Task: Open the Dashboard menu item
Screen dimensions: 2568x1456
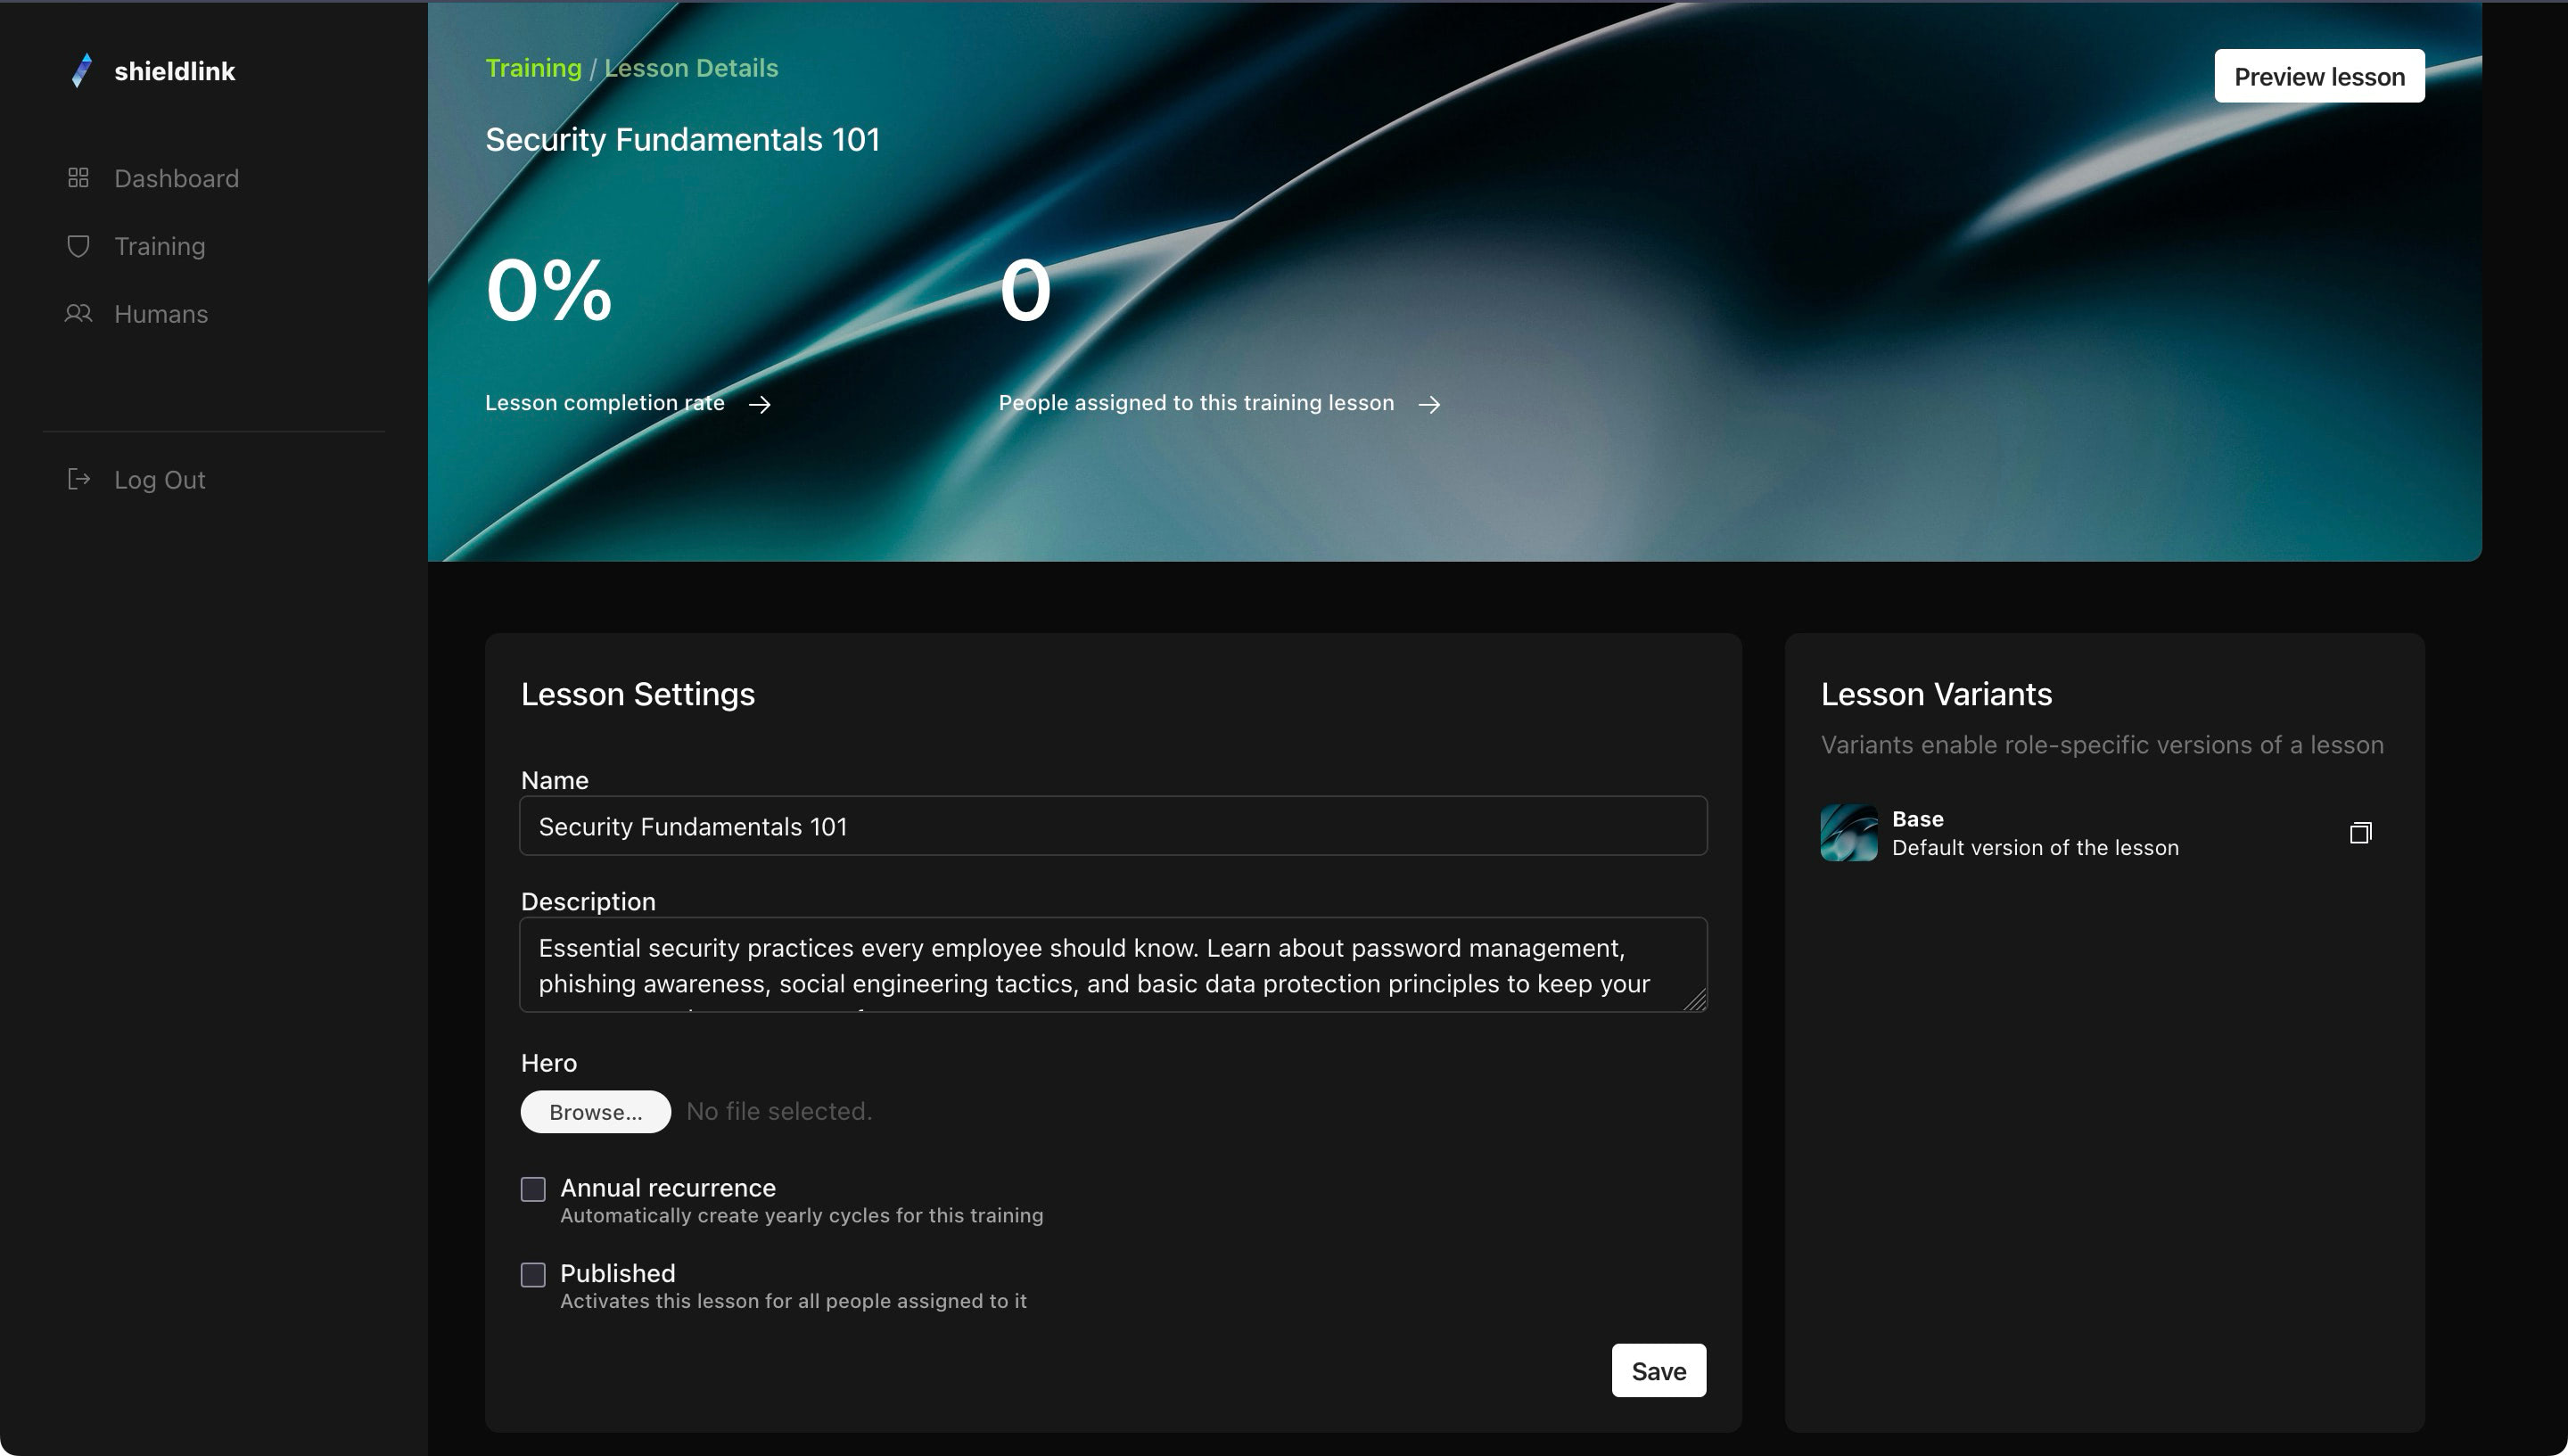Action: pos(176,178)
